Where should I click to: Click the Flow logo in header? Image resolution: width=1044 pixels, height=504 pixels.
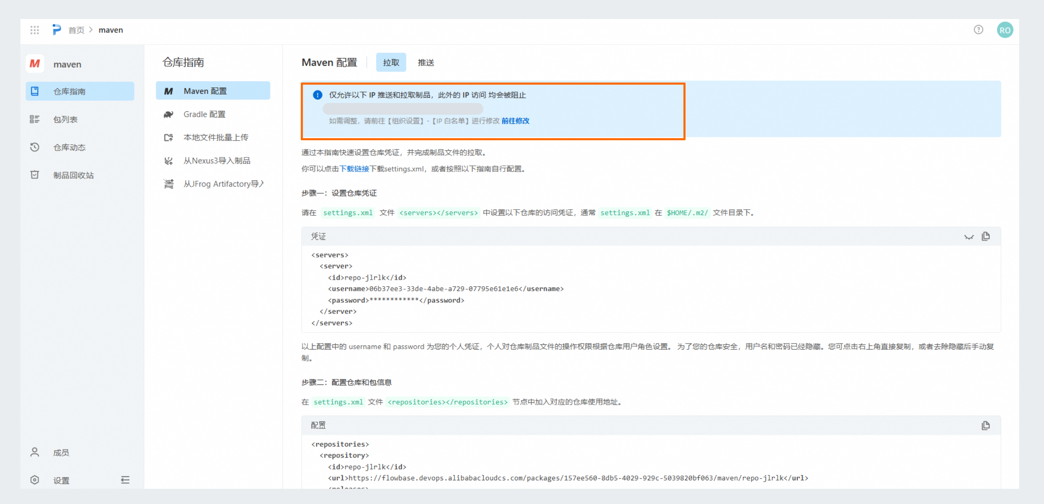(57, 30)
